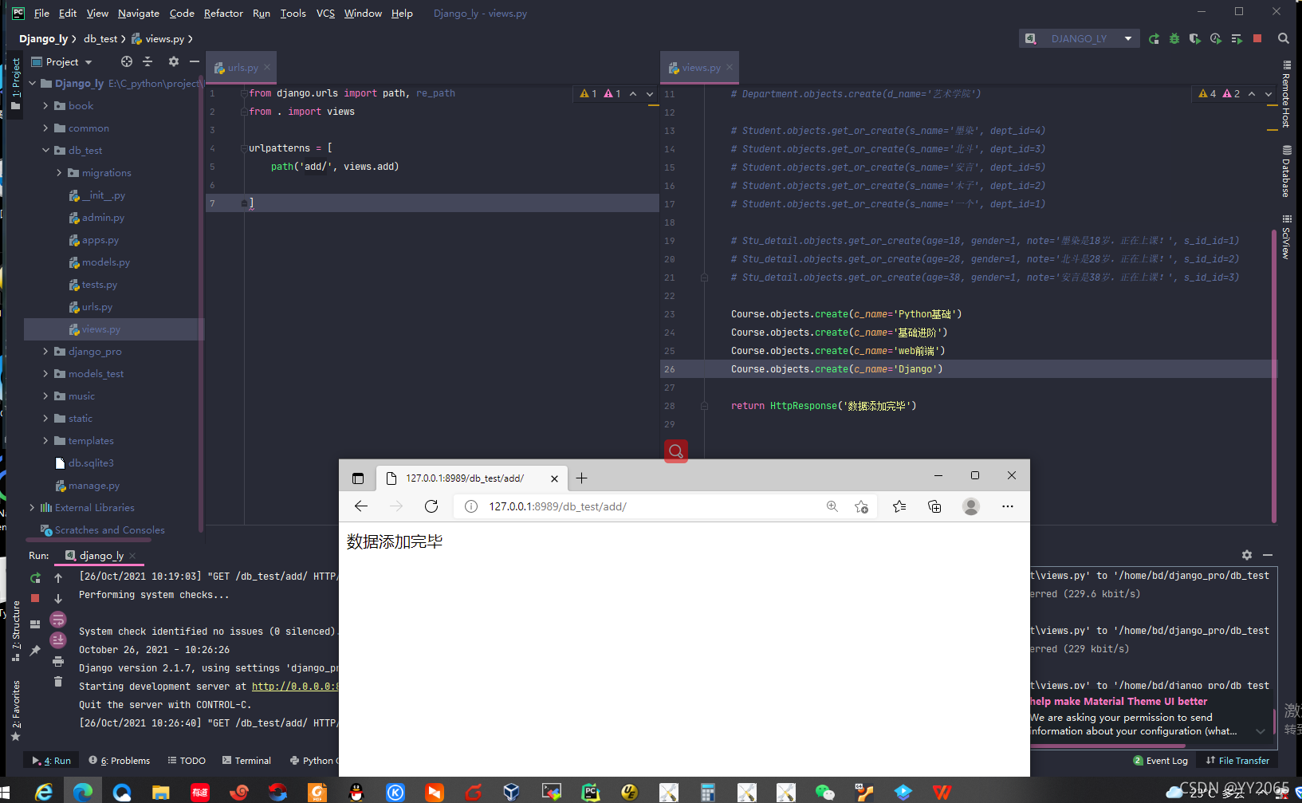
Task: Click the up arrow in Run console
Action: [x=58, y=577]
